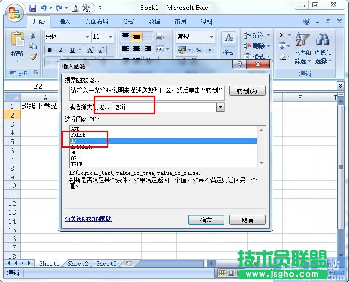This screenshot has height=282, width=349.
Task: Switch to the 公式 ribbon tab
Action: [x=128, y=22]
